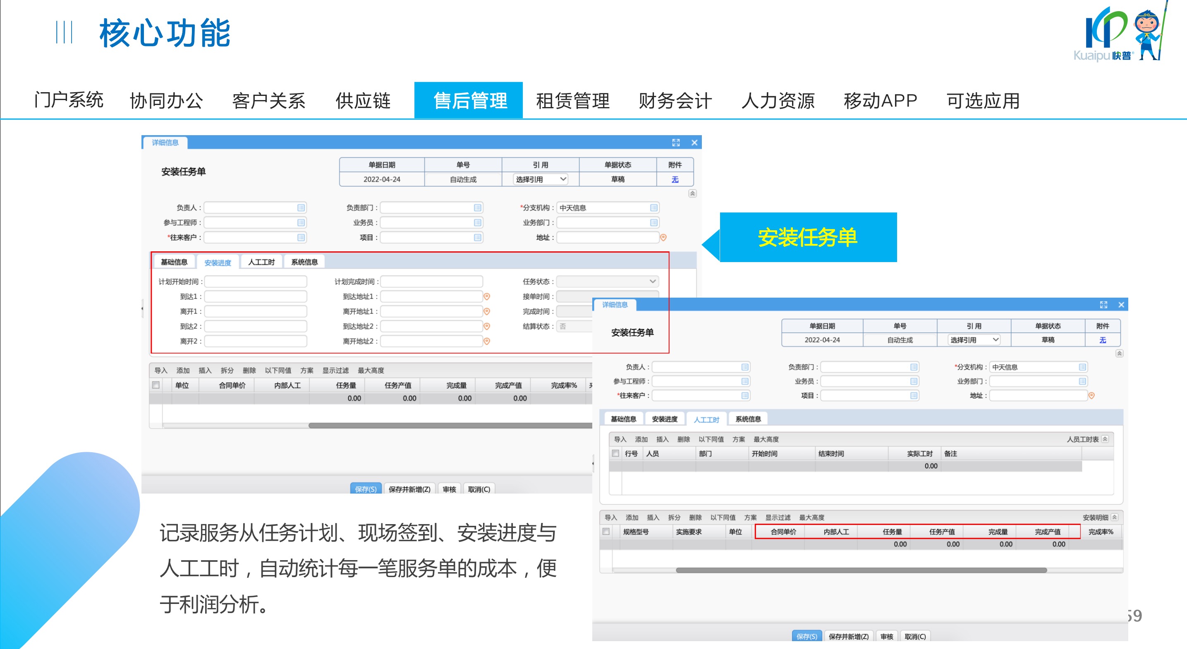
Task: Click lookup icon in 负责部门 field
Action: pos(477,208)
